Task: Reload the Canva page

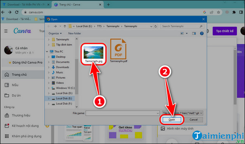Action: (17, 12)
